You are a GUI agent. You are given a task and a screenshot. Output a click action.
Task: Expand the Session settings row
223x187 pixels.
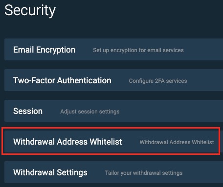(x=113, y=111)
